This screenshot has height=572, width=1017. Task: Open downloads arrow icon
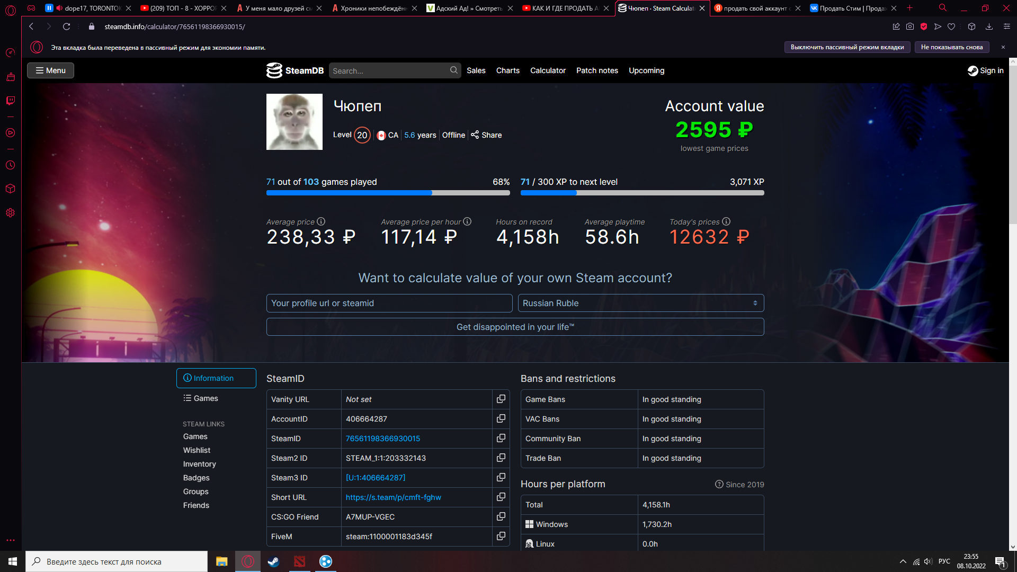[989, 26]
